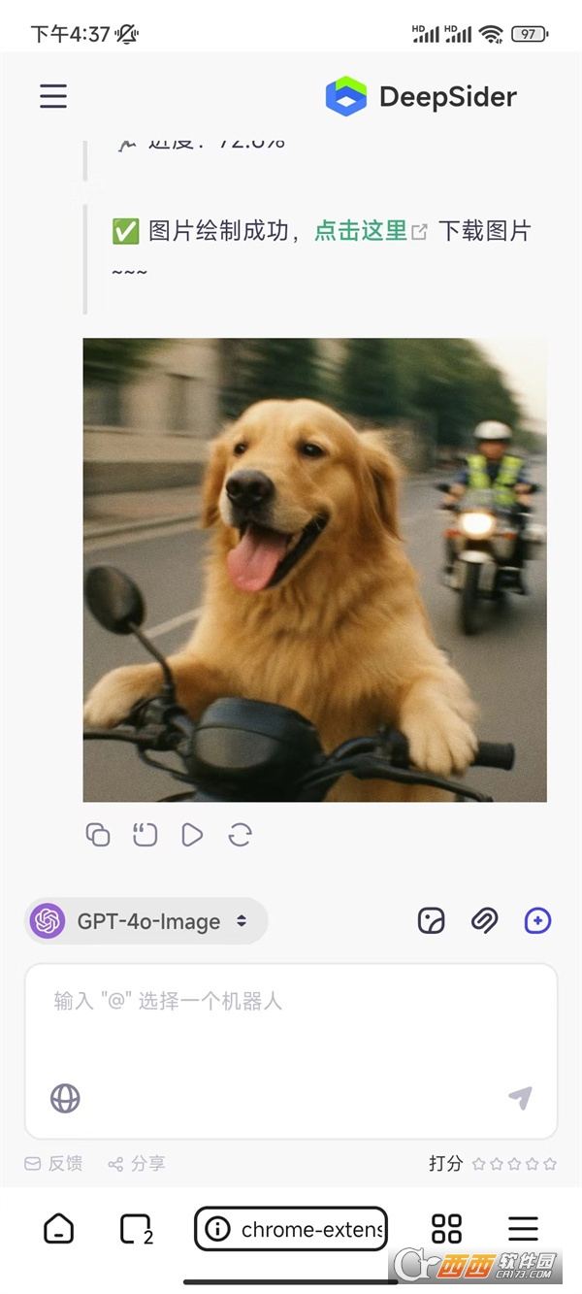
Task: Go to browser home via house icon
Action: 59,1229
